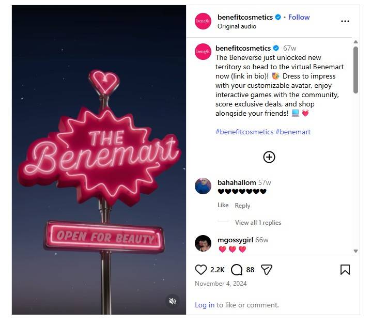The height and width of the screenshot is (326, 371).
Task: Follow benefitcosmetics
Action: click(299, 17)
